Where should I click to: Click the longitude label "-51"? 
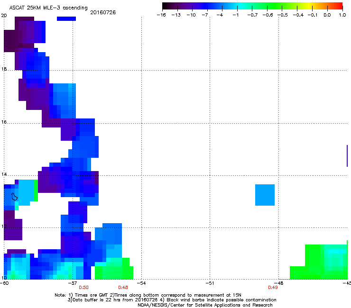click(210, 283)
